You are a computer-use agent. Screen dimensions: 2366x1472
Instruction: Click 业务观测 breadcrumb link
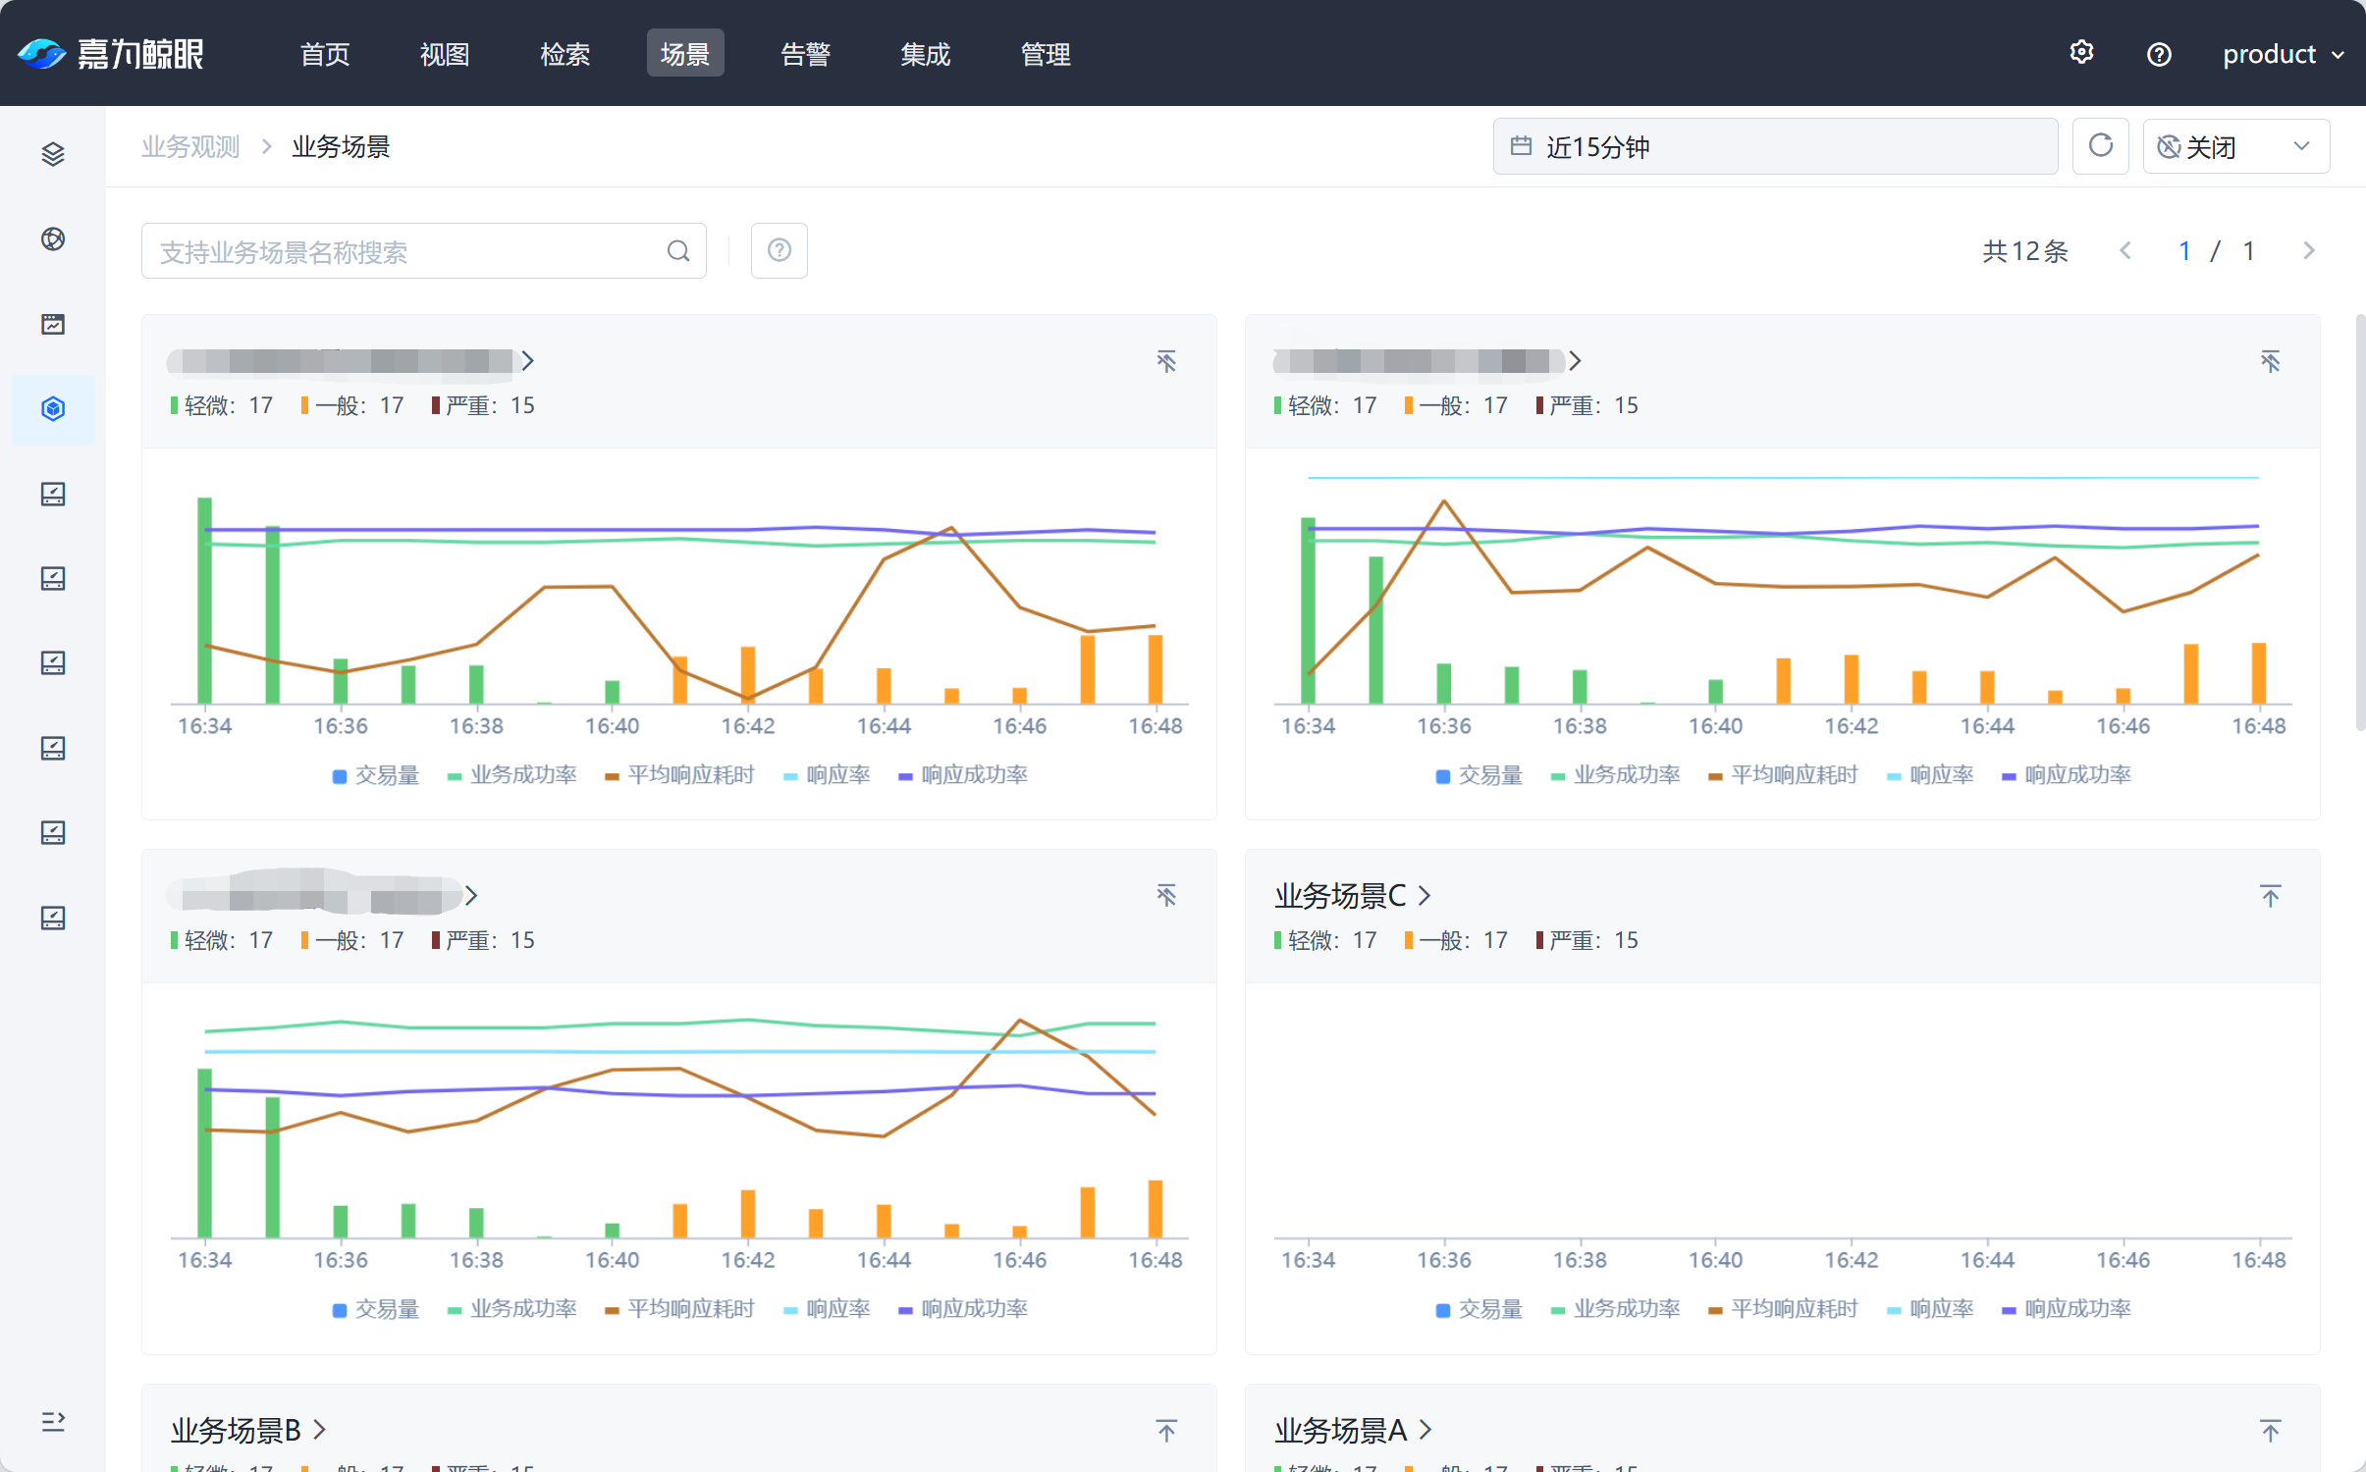pos(190,146)
